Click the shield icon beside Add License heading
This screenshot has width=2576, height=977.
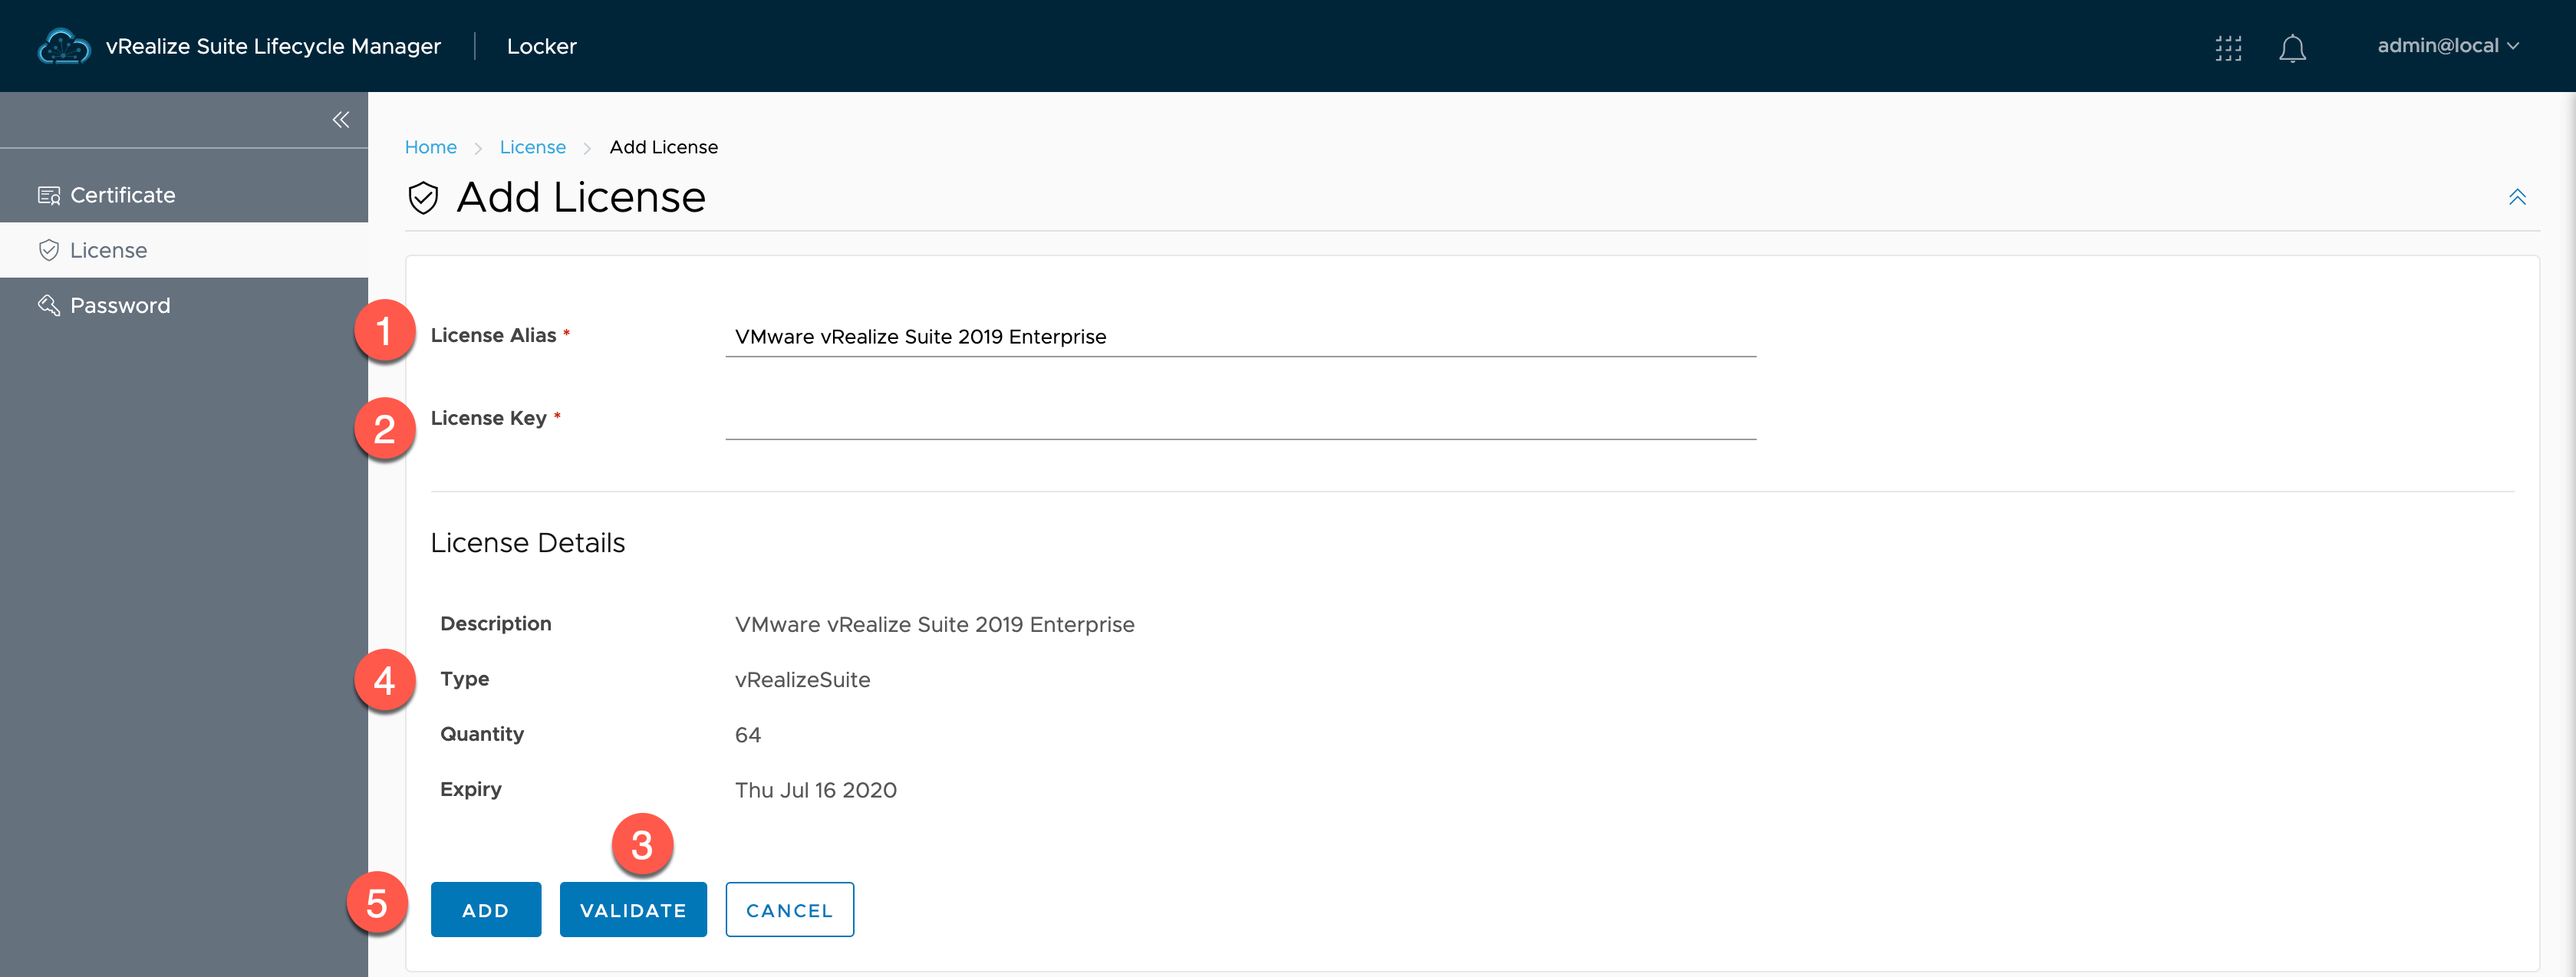click(424, 197)
